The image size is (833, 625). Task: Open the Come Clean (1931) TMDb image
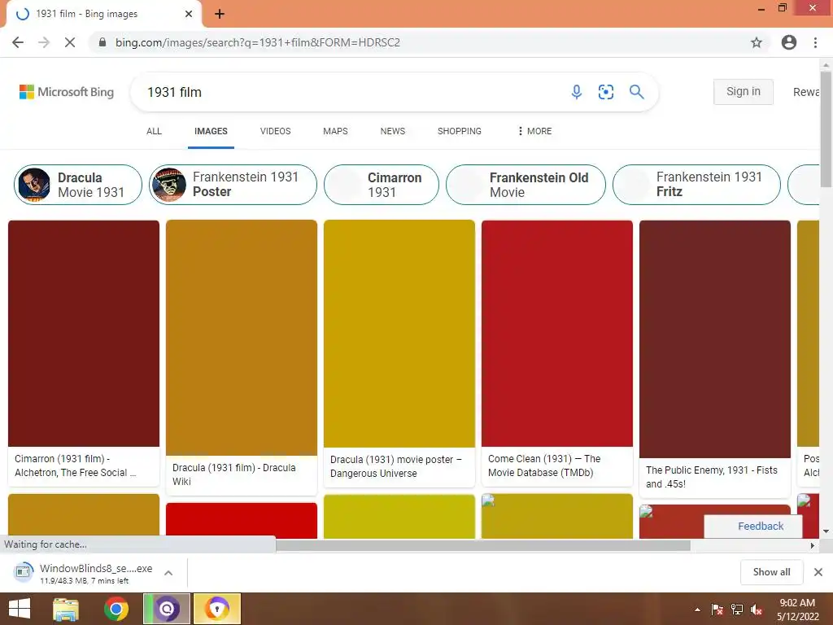[x=556, y=333]
